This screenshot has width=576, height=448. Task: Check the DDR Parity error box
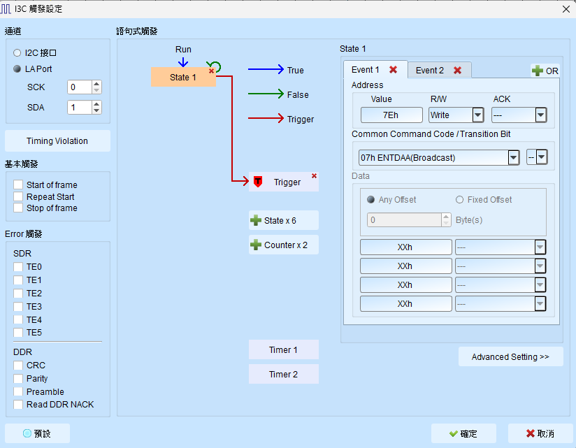[x=18, y=379]
